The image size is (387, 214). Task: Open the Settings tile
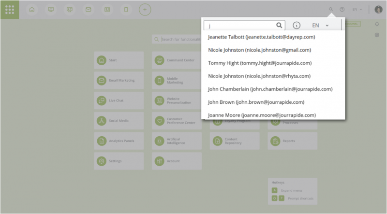click(119, 161)
